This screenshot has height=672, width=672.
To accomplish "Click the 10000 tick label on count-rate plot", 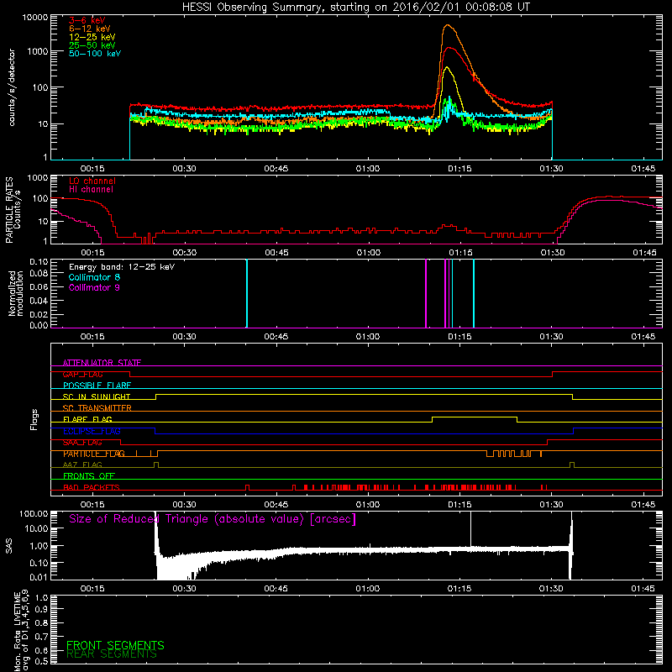I will point(35,17).
